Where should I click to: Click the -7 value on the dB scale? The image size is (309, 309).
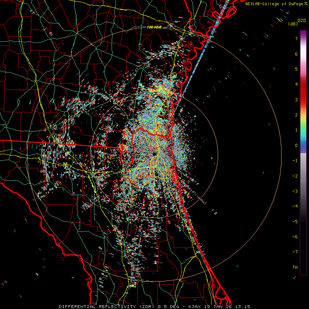click(x=295, y=252)
